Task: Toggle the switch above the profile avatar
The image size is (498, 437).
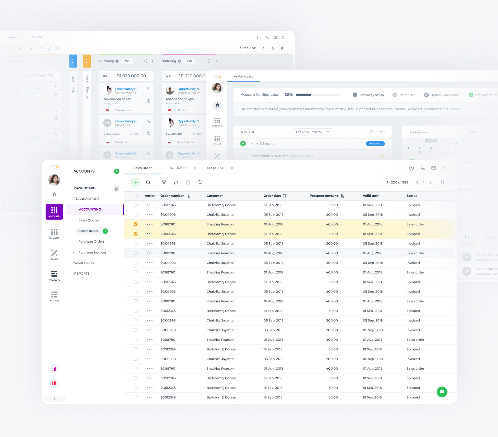Action: point(54,168)
